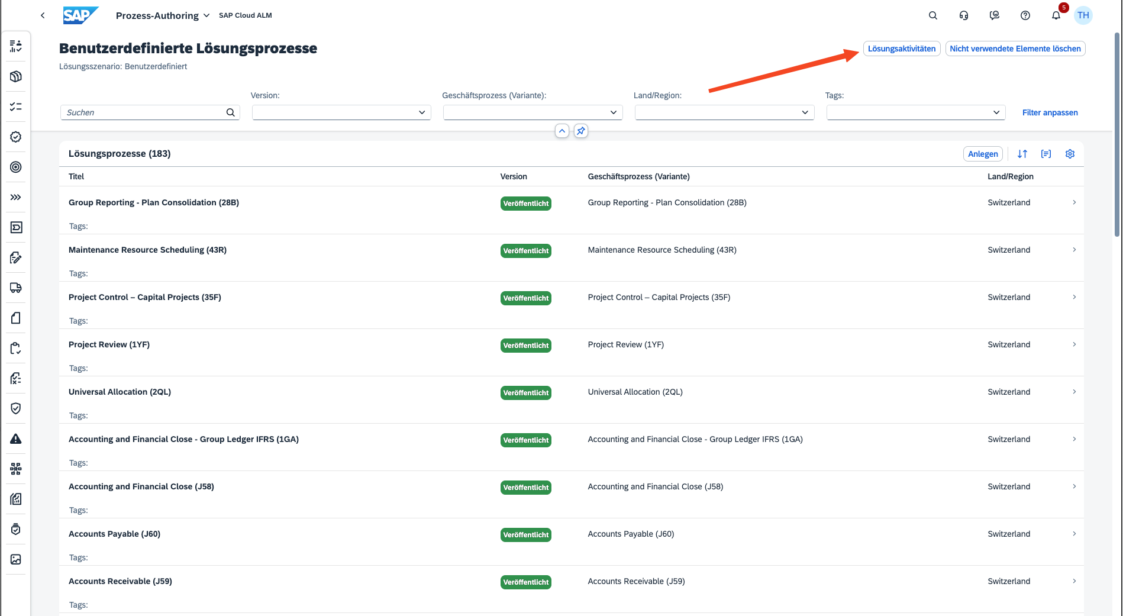
Task: Click into the Suchen search field
Action: (x=143, y=112)
